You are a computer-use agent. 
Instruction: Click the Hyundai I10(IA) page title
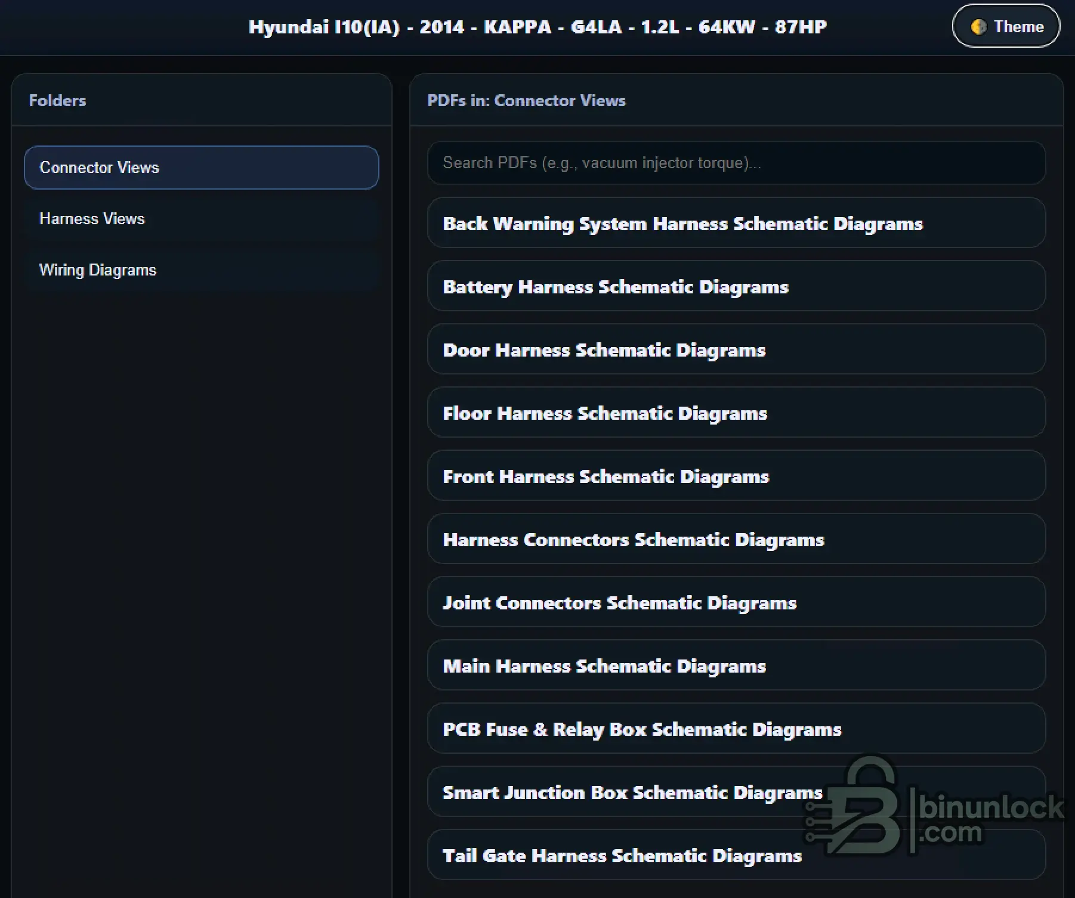tap(537, 27)
